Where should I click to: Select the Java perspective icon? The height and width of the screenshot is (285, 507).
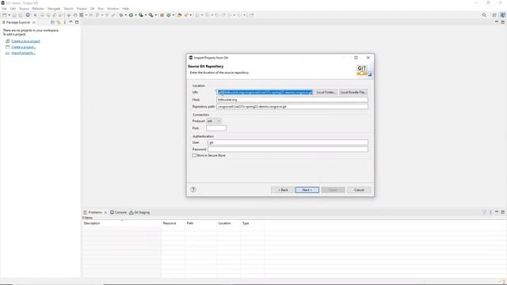[502, 15]
